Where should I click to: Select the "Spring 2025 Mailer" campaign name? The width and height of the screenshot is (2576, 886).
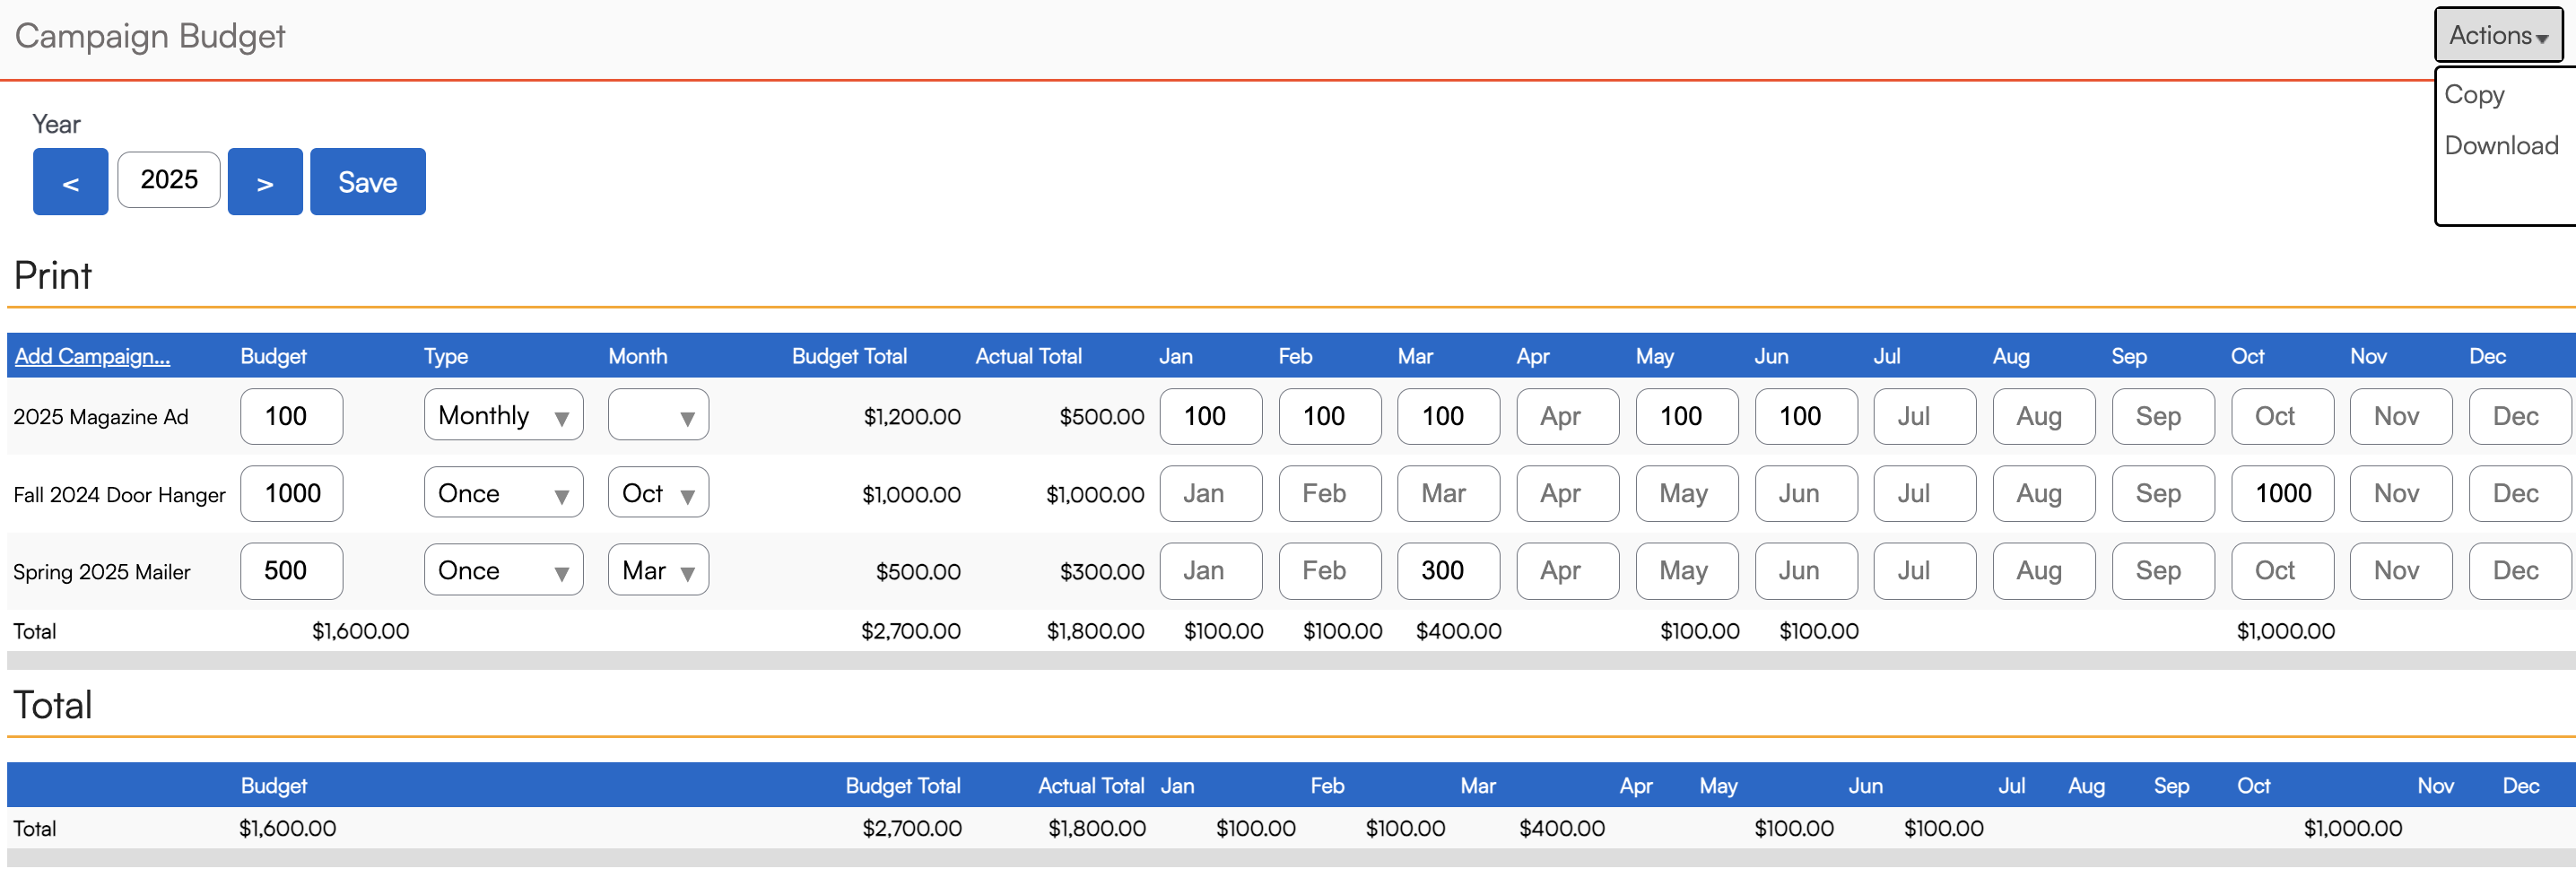(x=102, y=572)
